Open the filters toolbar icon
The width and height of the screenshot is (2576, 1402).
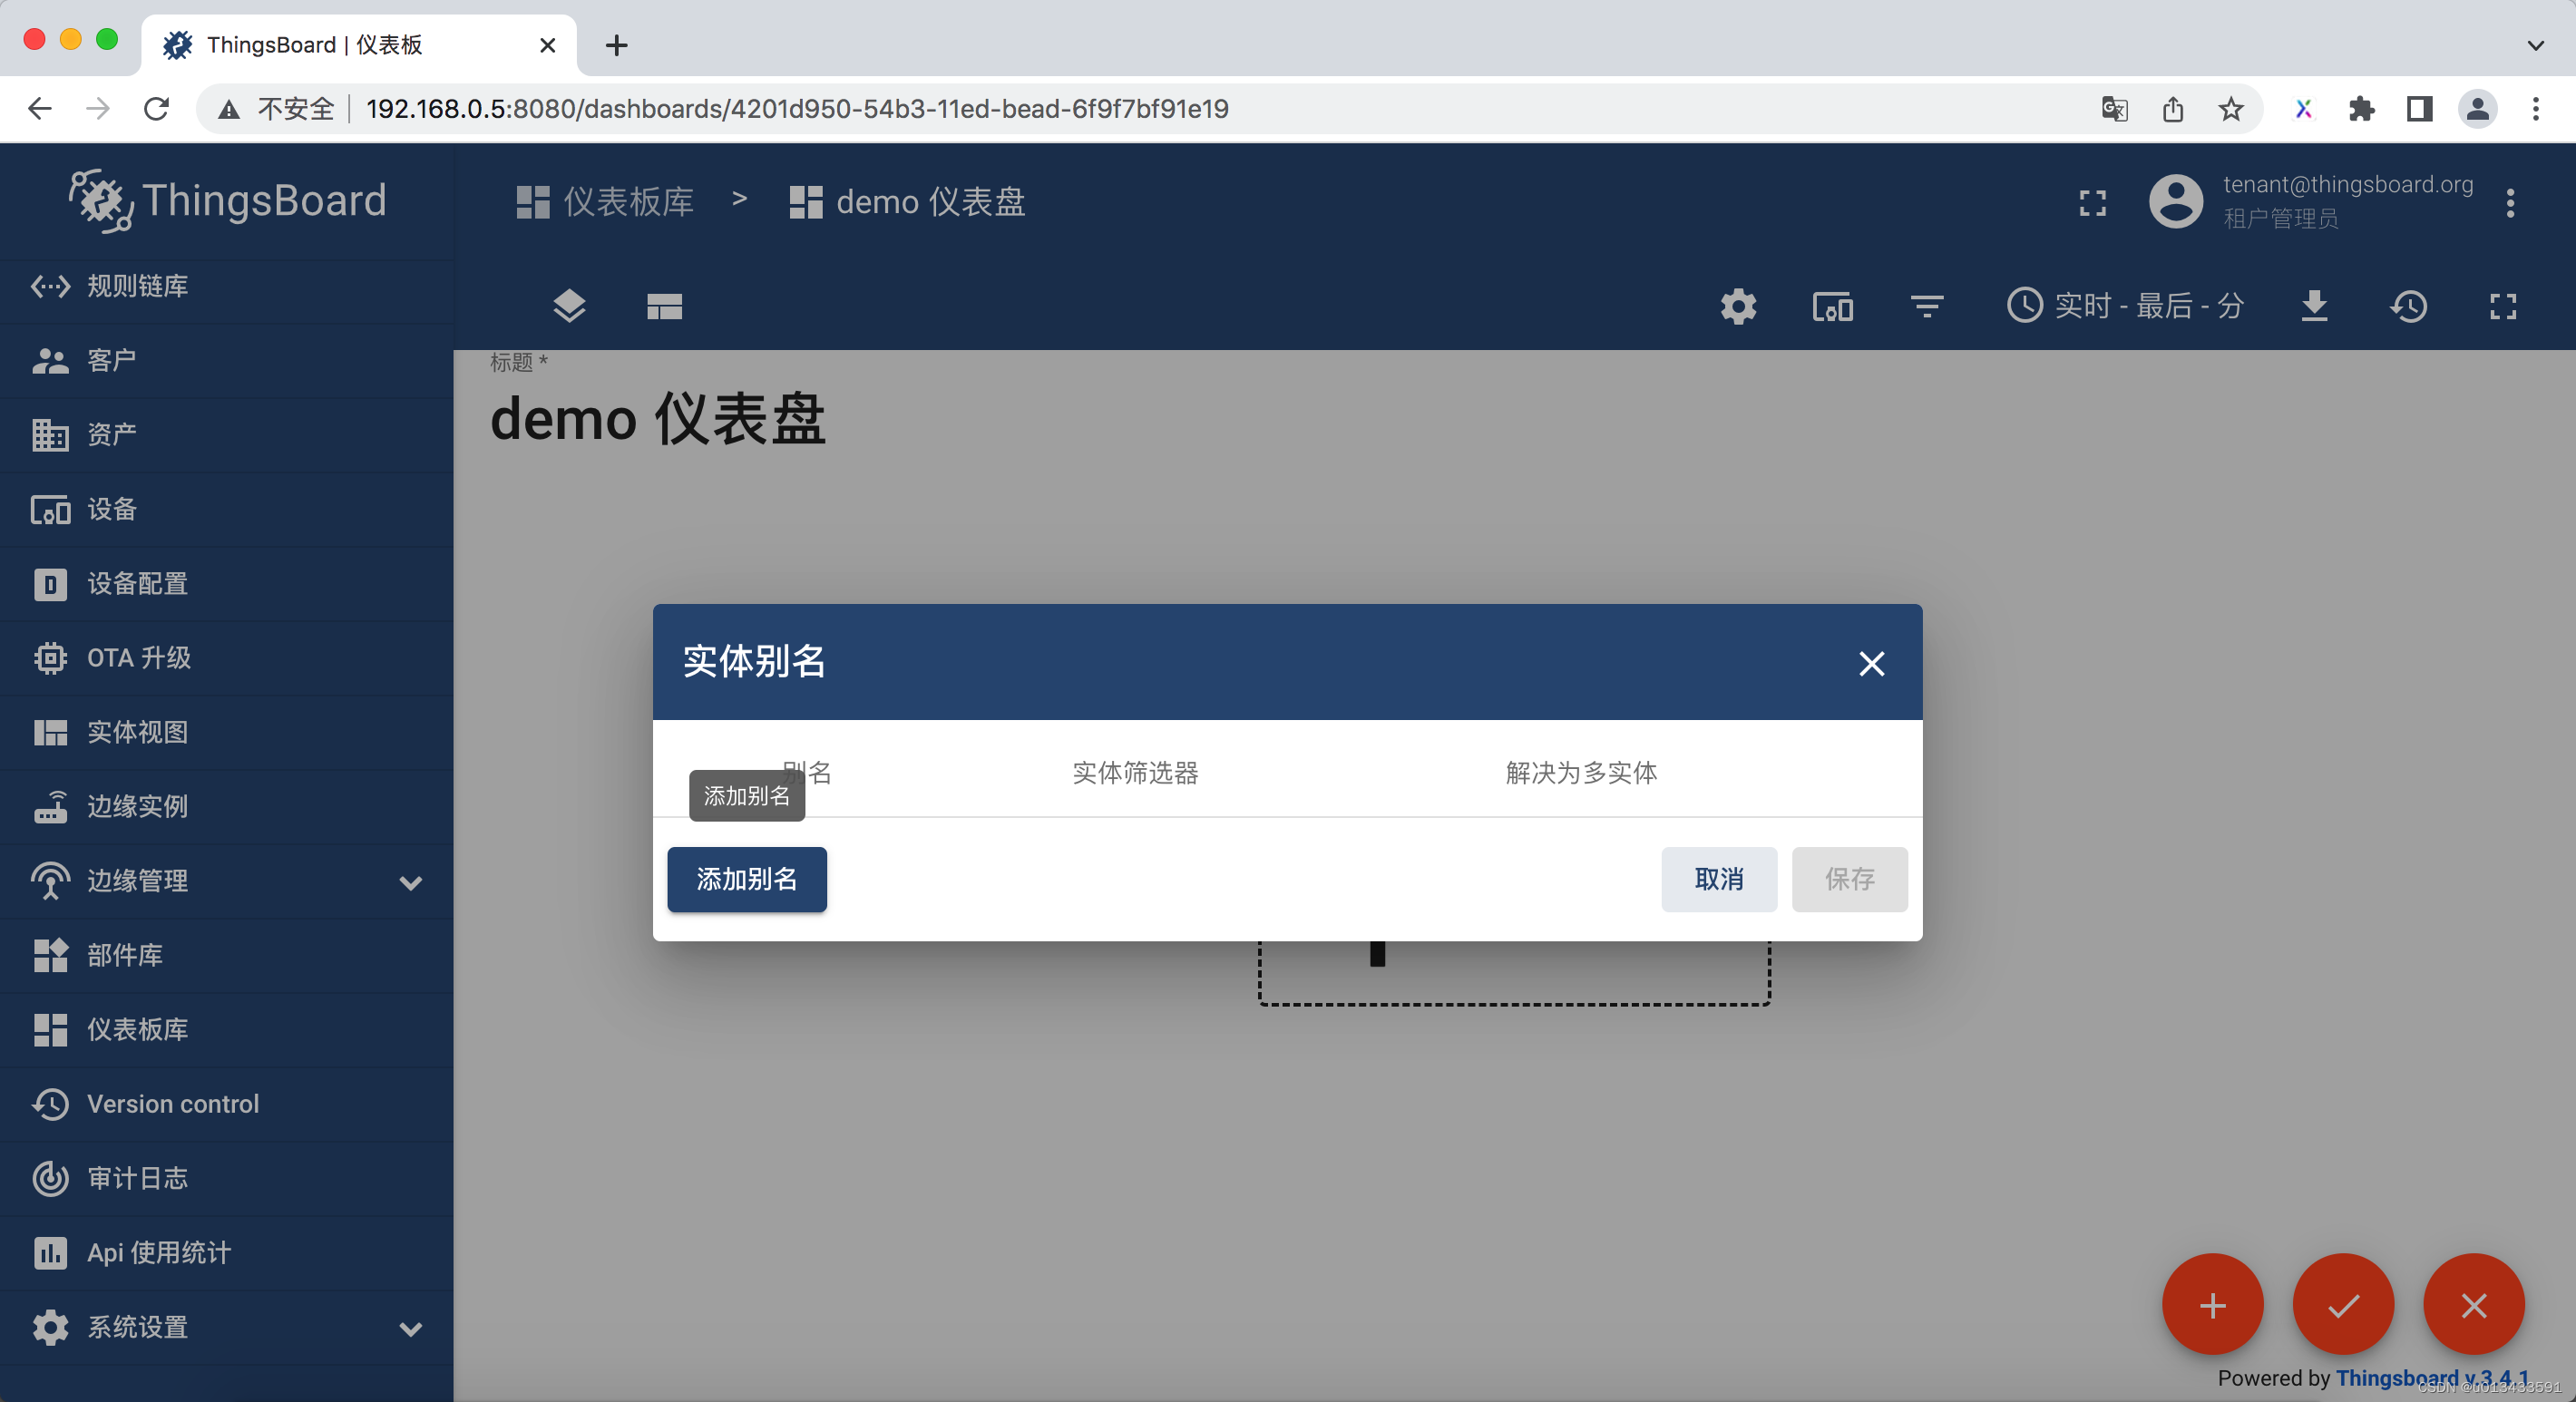pyautogui.click(x=1927, y=306)
